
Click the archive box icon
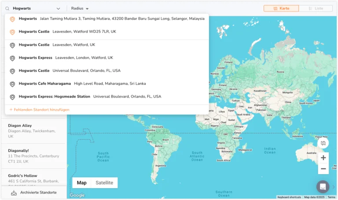point(14,193)
